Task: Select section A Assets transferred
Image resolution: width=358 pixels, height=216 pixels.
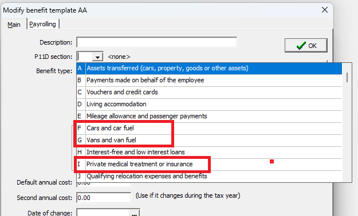Action: point(209,68)
